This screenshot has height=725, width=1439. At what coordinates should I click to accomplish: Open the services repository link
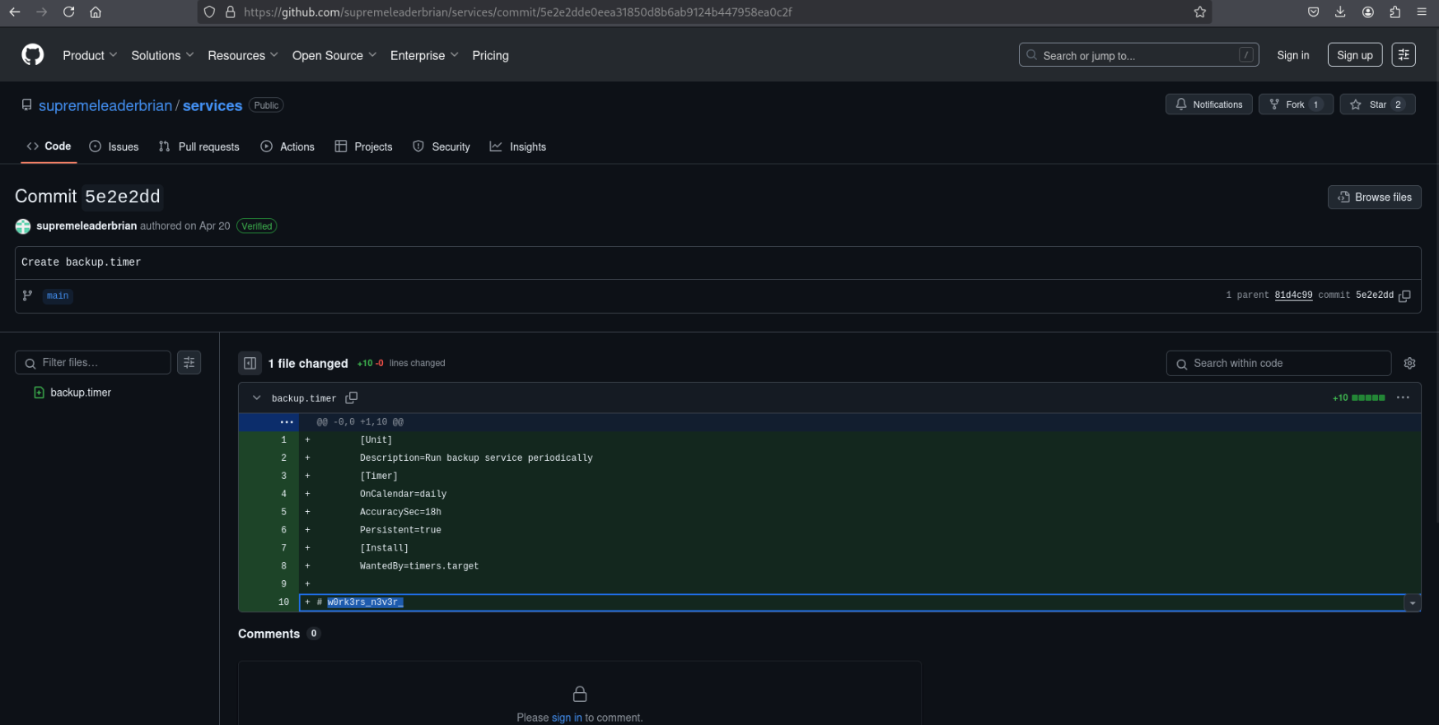(x=213, y=105)
